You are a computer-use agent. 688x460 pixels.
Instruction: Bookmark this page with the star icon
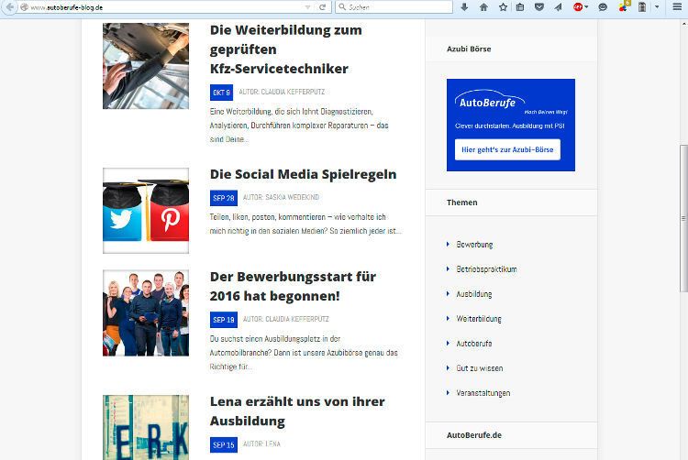coord(503,7)
